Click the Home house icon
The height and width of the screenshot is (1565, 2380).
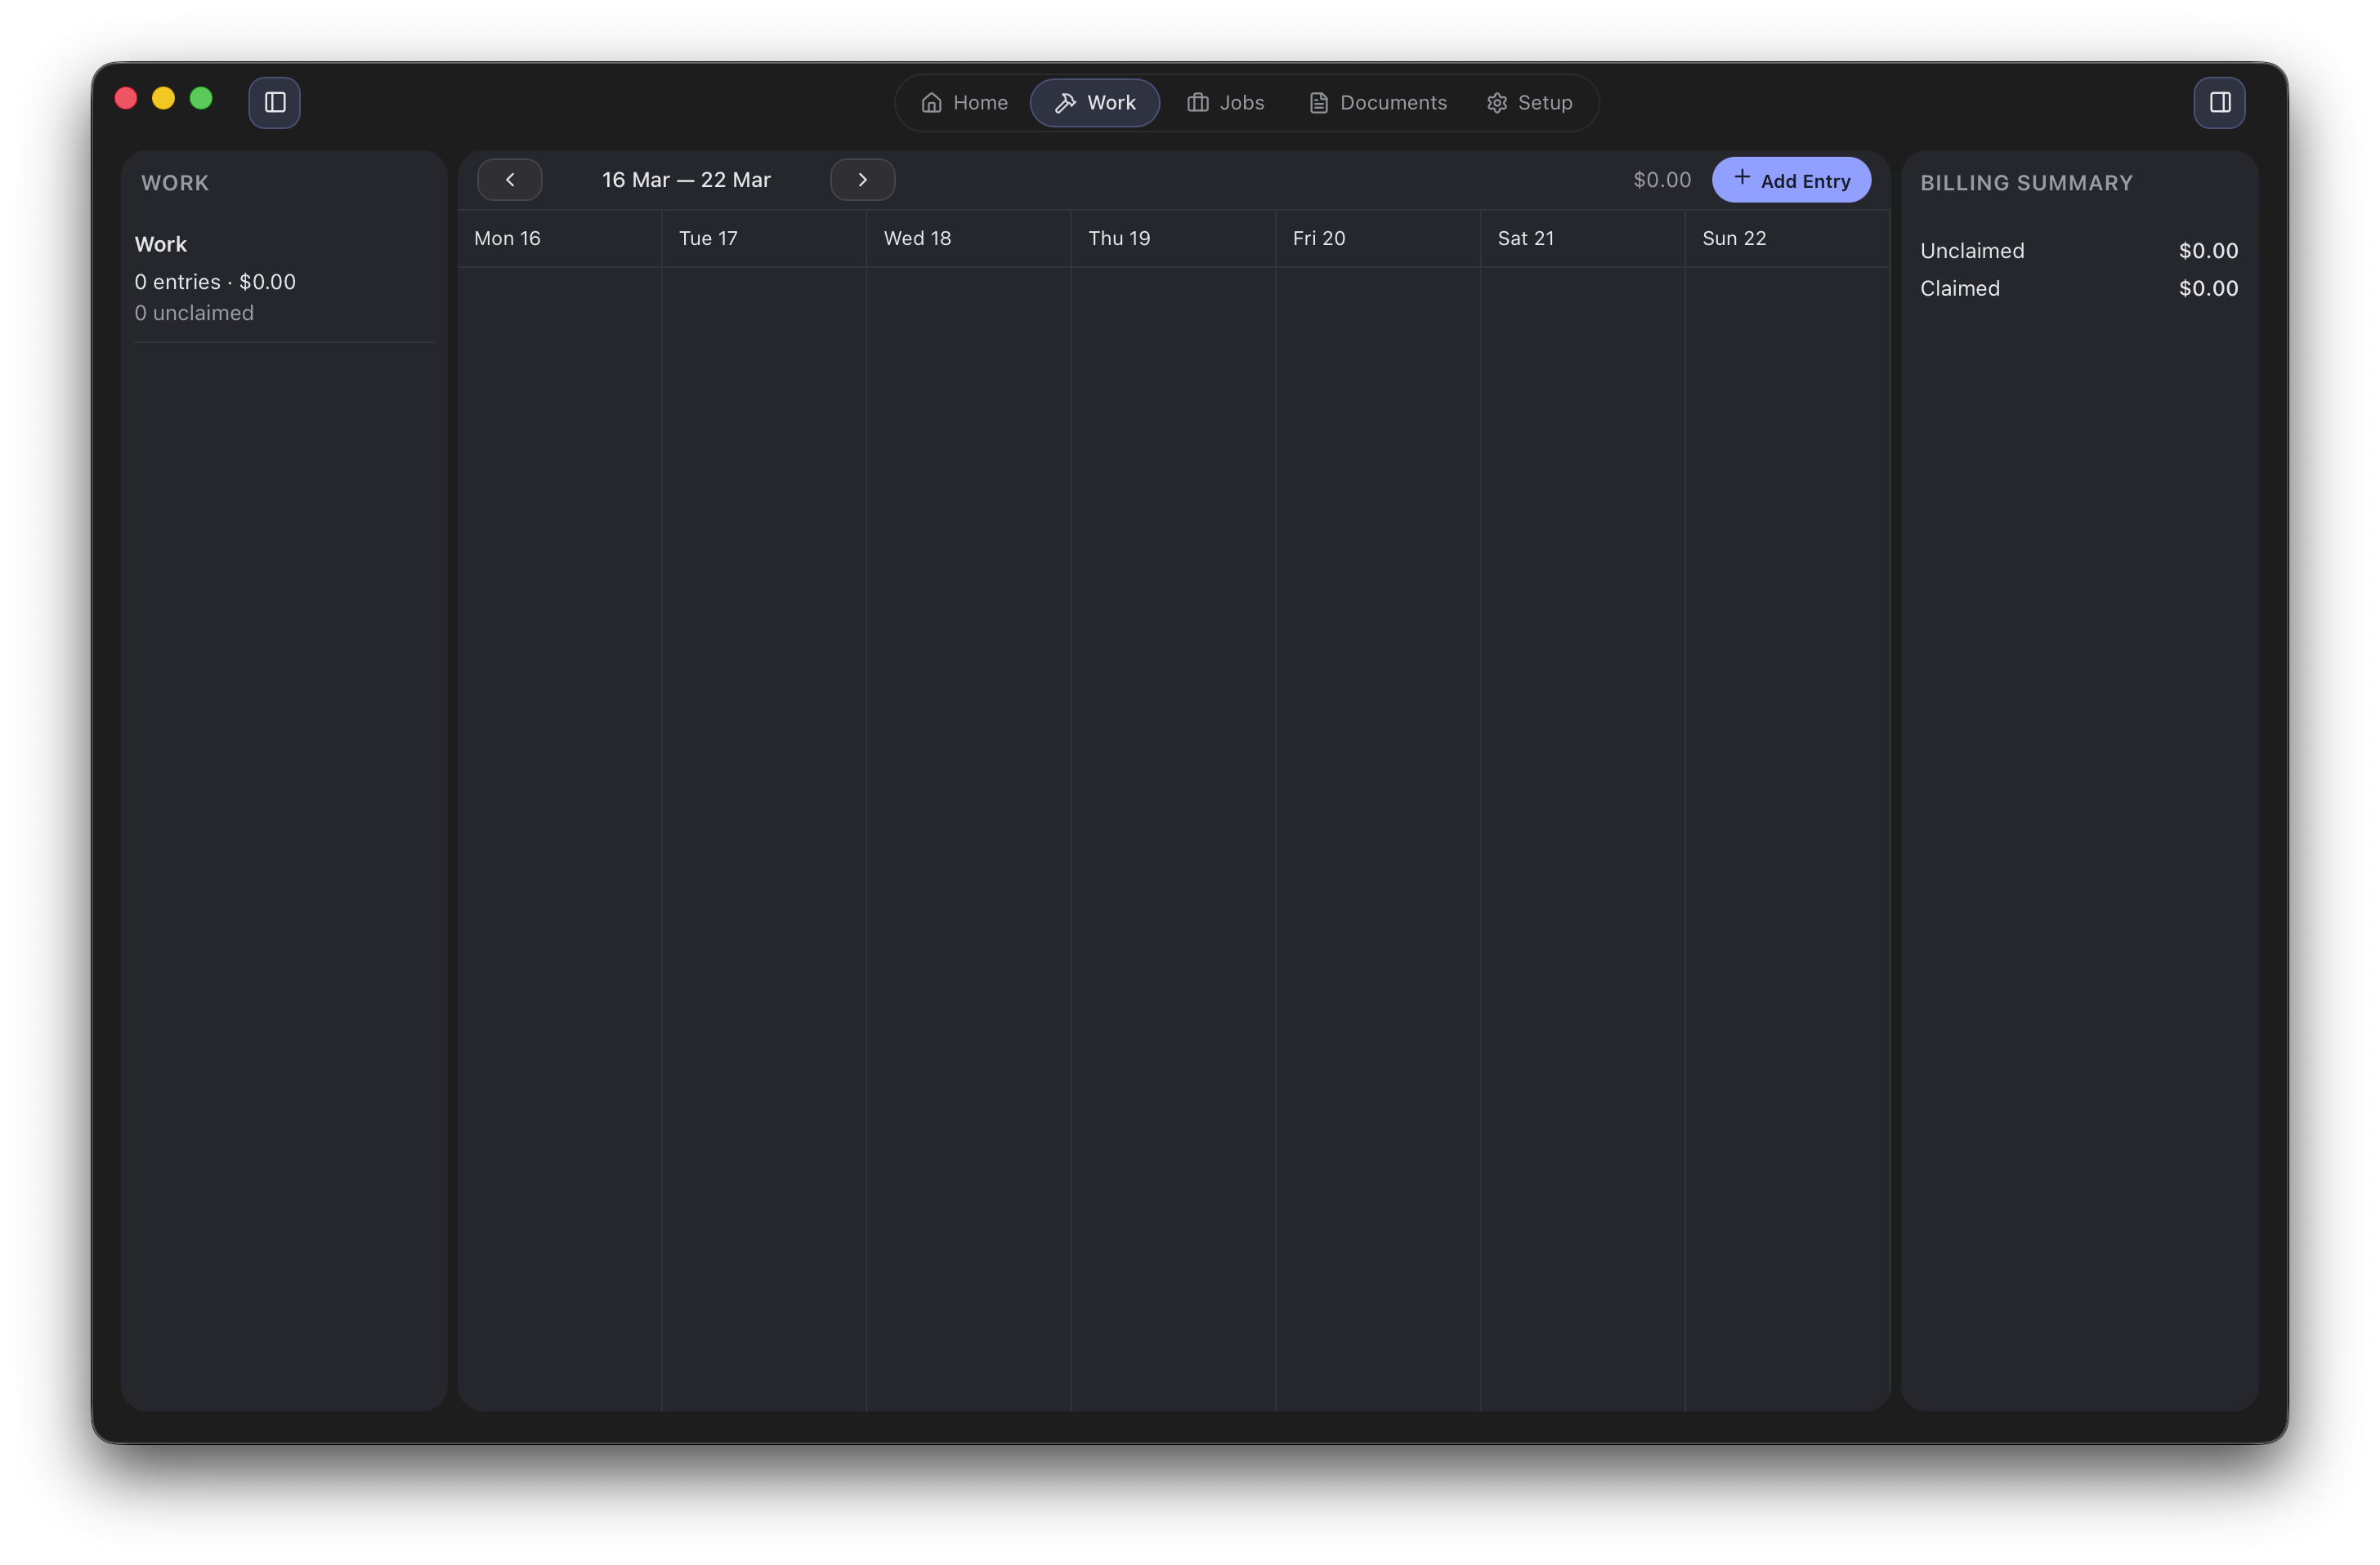click(x=931, y=103)
